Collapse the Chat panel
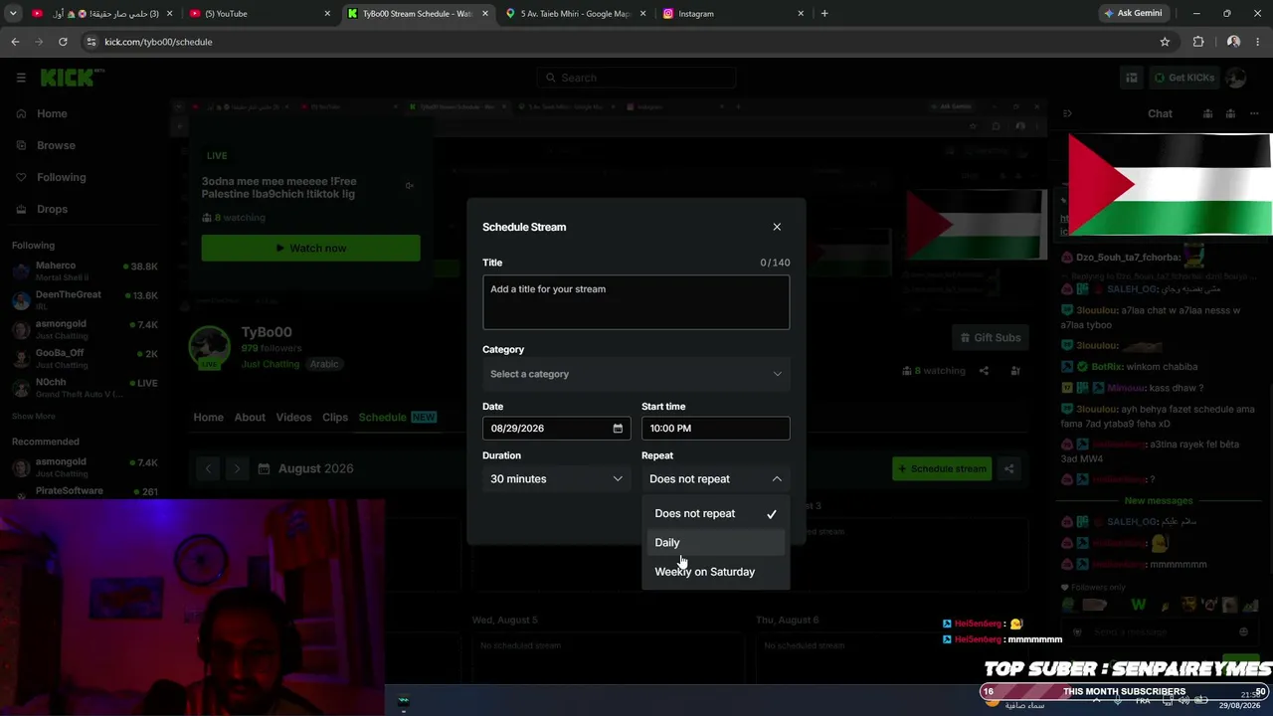This screenshot has height=716, width=1273. [1067, 113]
